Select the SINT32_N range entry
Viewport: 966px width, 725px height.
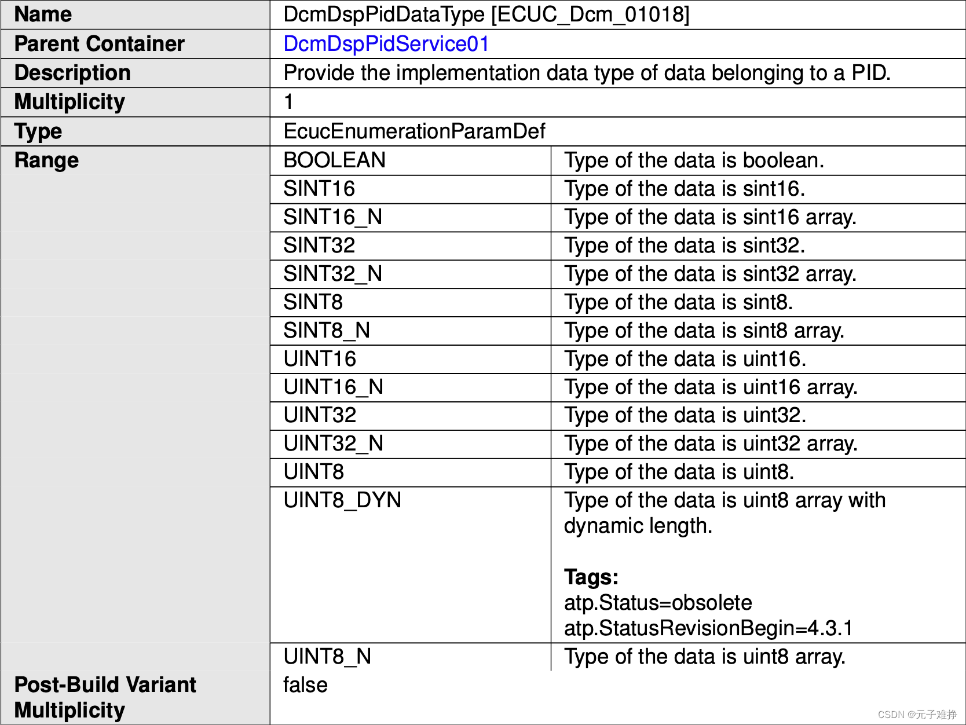point(332,274)
